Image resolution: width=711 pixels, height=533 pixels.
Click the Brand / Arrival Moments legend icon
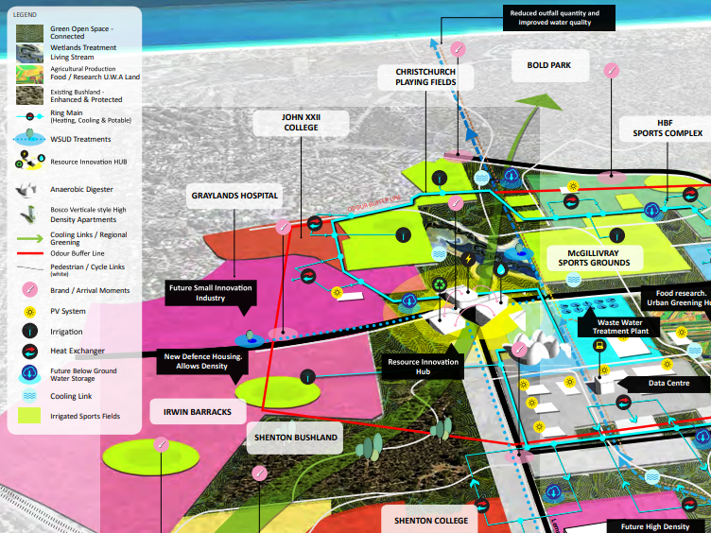(30, 289)
